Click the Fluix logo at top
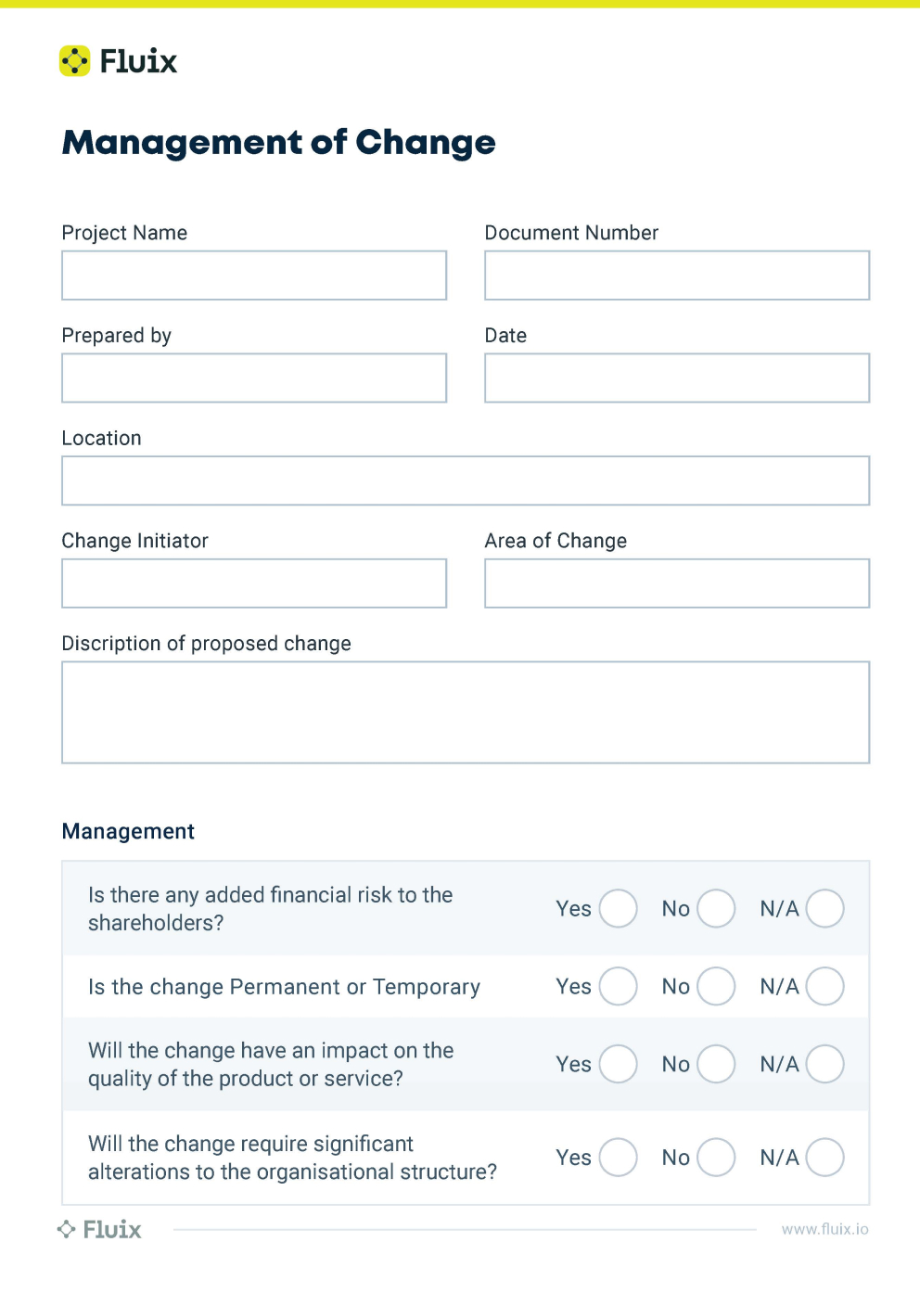 click(x=119, y=61)
